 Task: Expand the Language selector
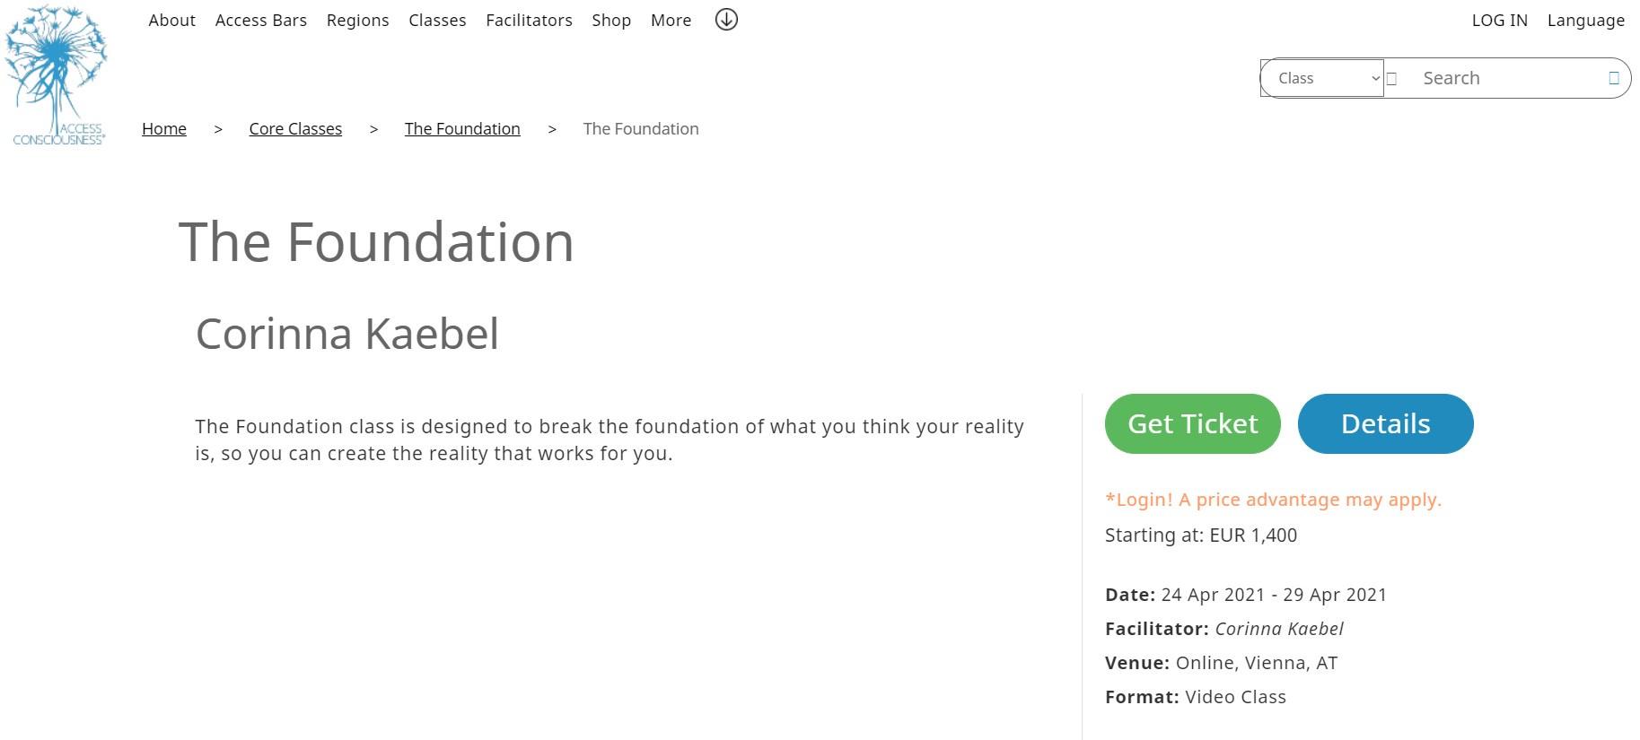click(x=1585, y=20)
